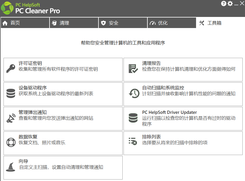Open settings via the gear icon

230,4
